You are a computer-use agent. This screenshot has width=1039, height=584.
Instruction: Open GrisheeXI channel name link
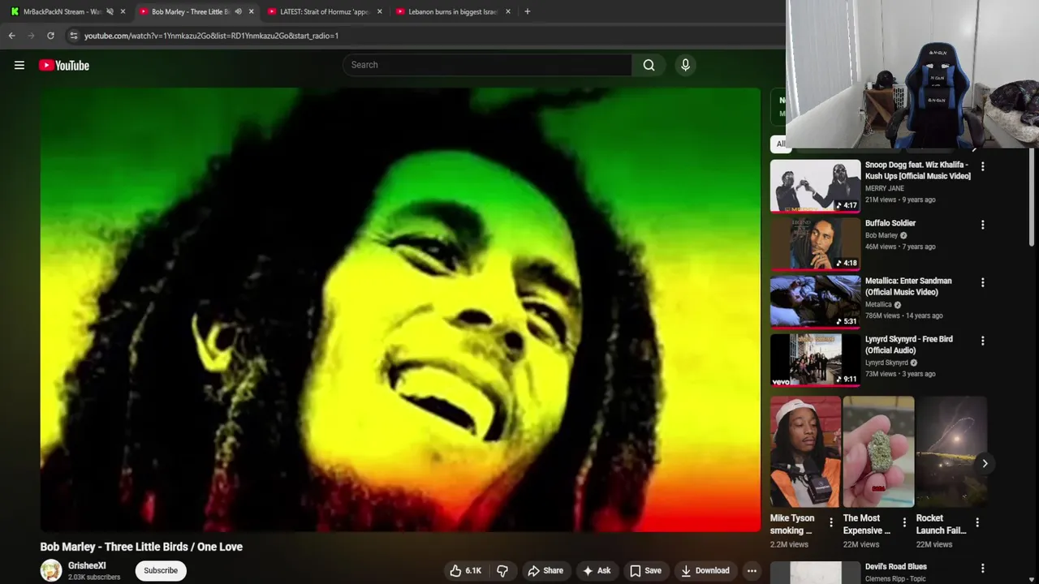pos(87,565)
